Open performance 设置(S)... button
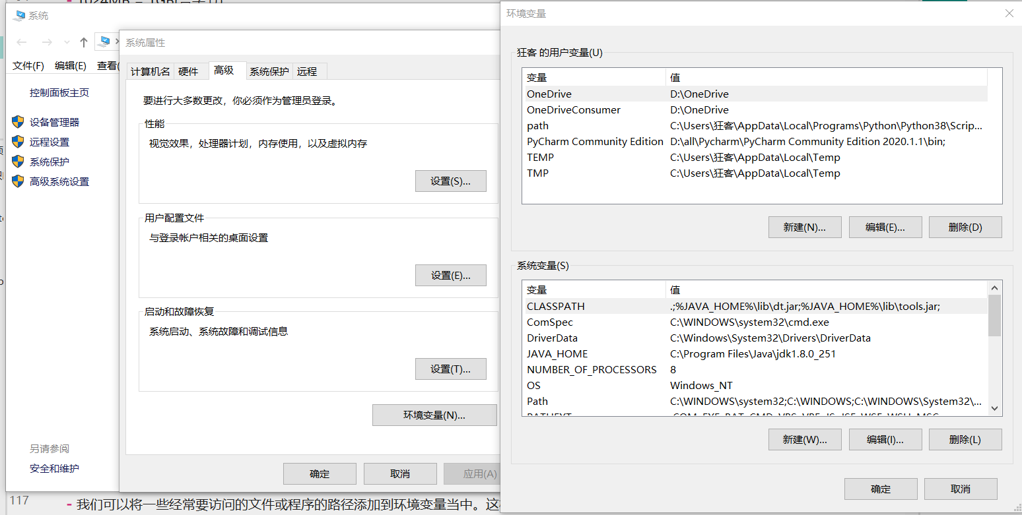The height and width of the screenshot is (515, 1022). click(450, 181)
